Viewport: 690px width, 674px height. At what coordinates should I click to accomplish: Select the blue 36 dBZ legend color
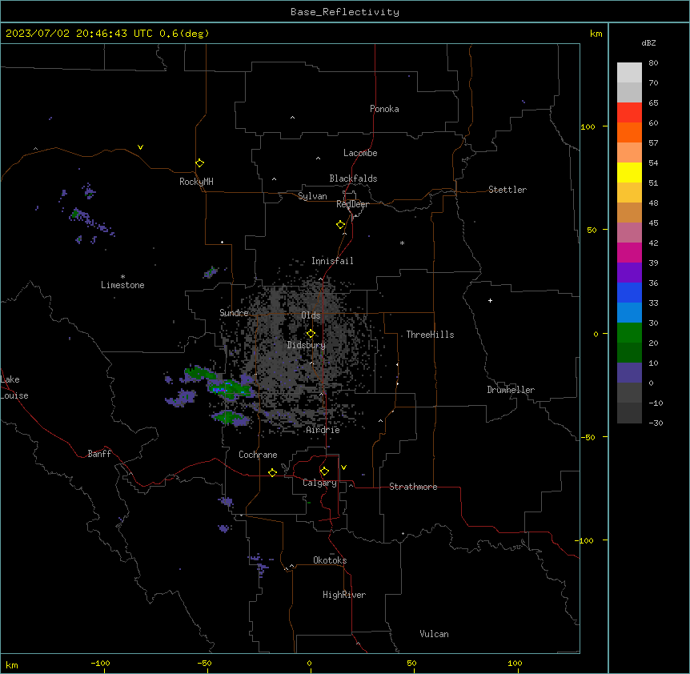pos(629,292)
